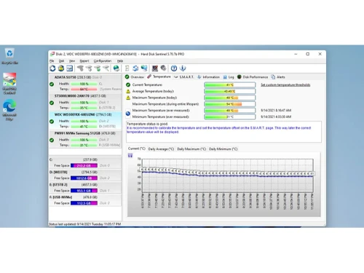
Task: Click the E: [ST5TB 2] free space bar
Action: (84, 191)
